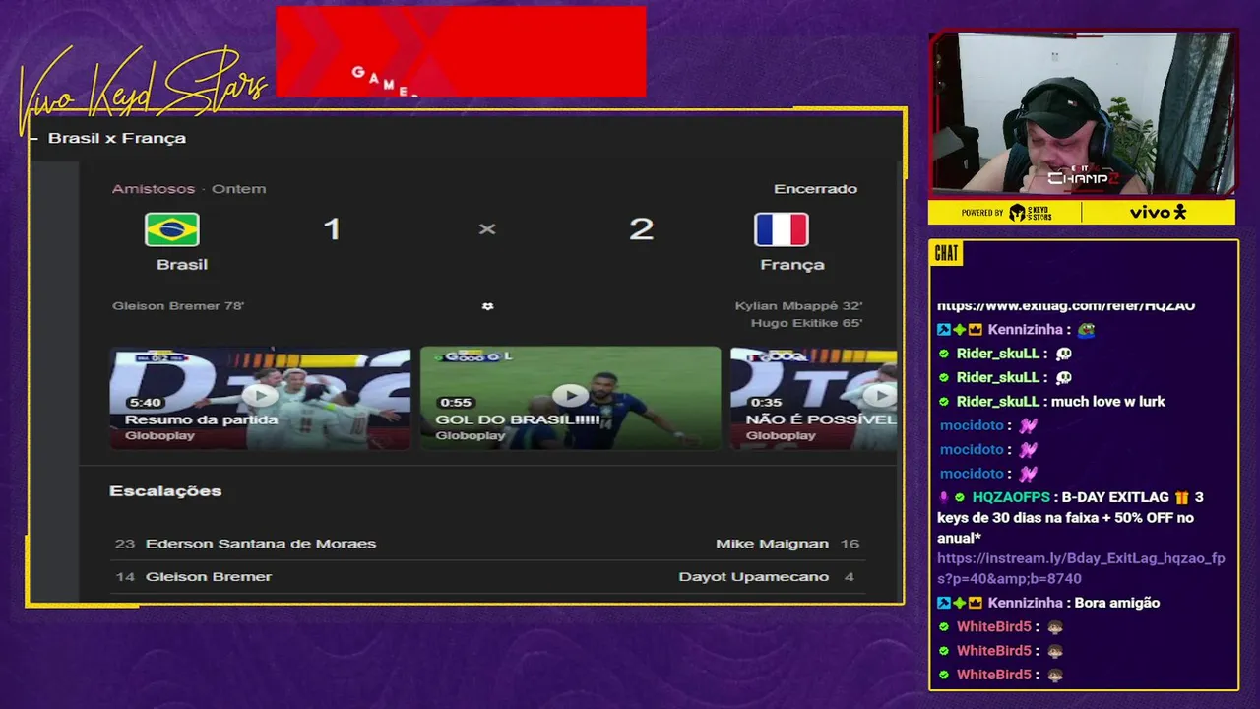
Task: Select Gleison Bremer in the lineup
Action: (209, 576)
